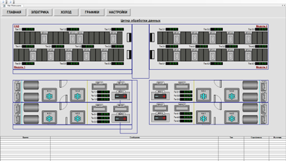Go to the ХОЛОД section
286x161 pixels.
pos(66,12)
